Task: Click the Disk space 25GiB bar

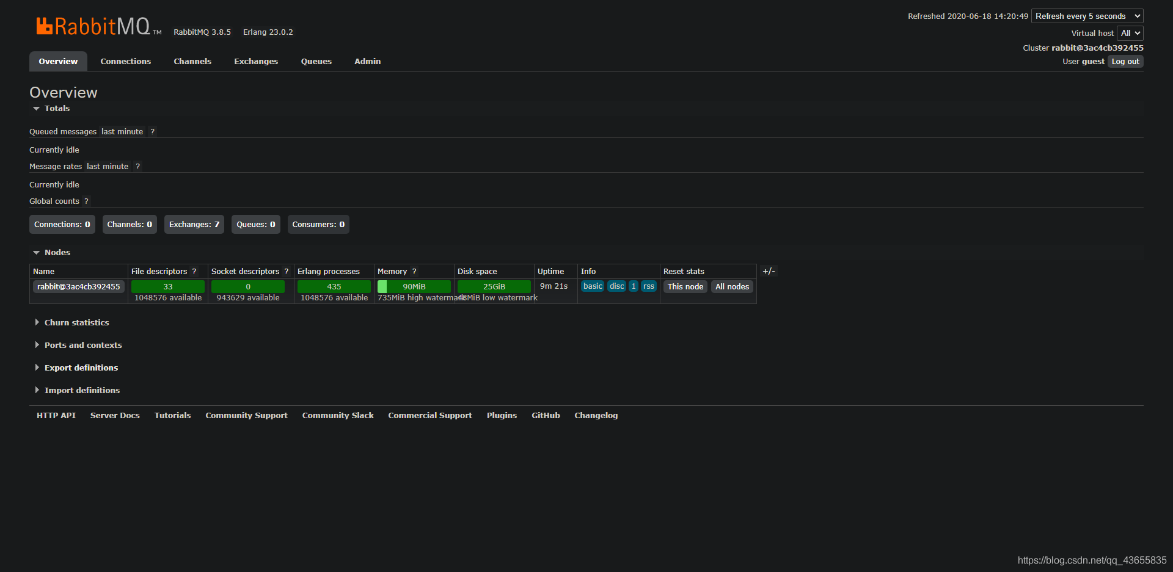Action: [494, 286]
